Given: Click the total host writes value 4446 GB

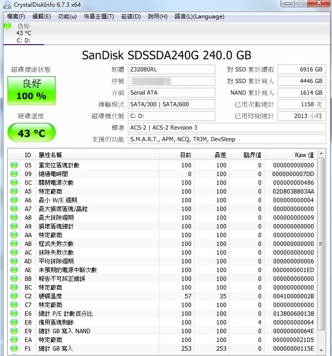Looking at the screenshot, I should pyautogui.click(x=302, y=81).
